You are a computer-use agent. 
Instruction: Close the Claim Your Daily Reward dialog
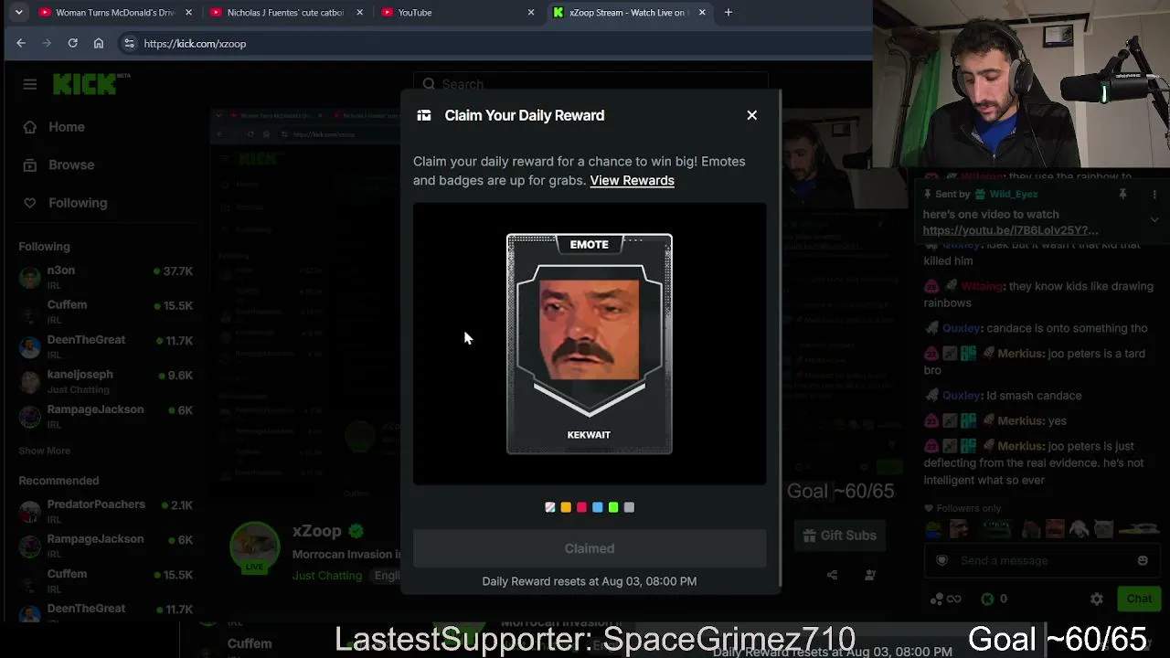point(751,115)
